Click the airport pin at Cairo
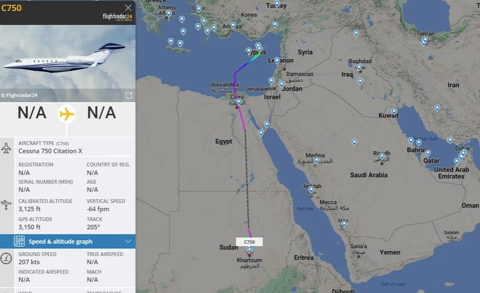 (x=239, y=102)
